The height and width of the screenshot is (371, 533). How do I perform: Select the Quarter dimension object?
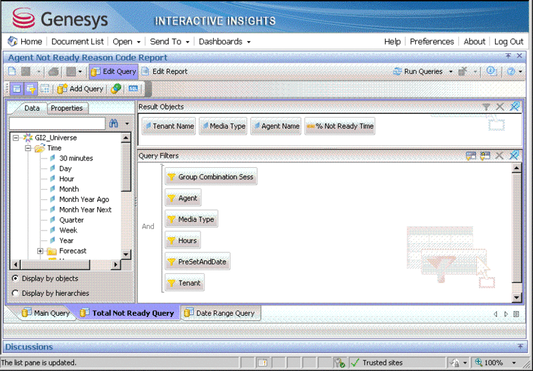pos(67,220)
